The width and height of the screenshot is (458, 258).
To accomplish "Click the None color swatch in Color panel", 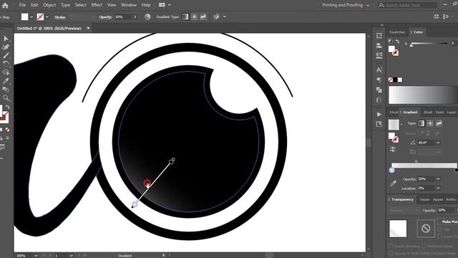I will (391, 80).
